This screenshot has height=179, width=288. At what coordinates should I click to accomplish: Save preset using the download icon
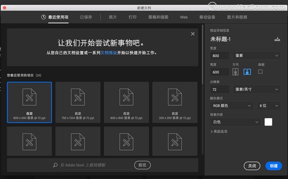point(277,39)
